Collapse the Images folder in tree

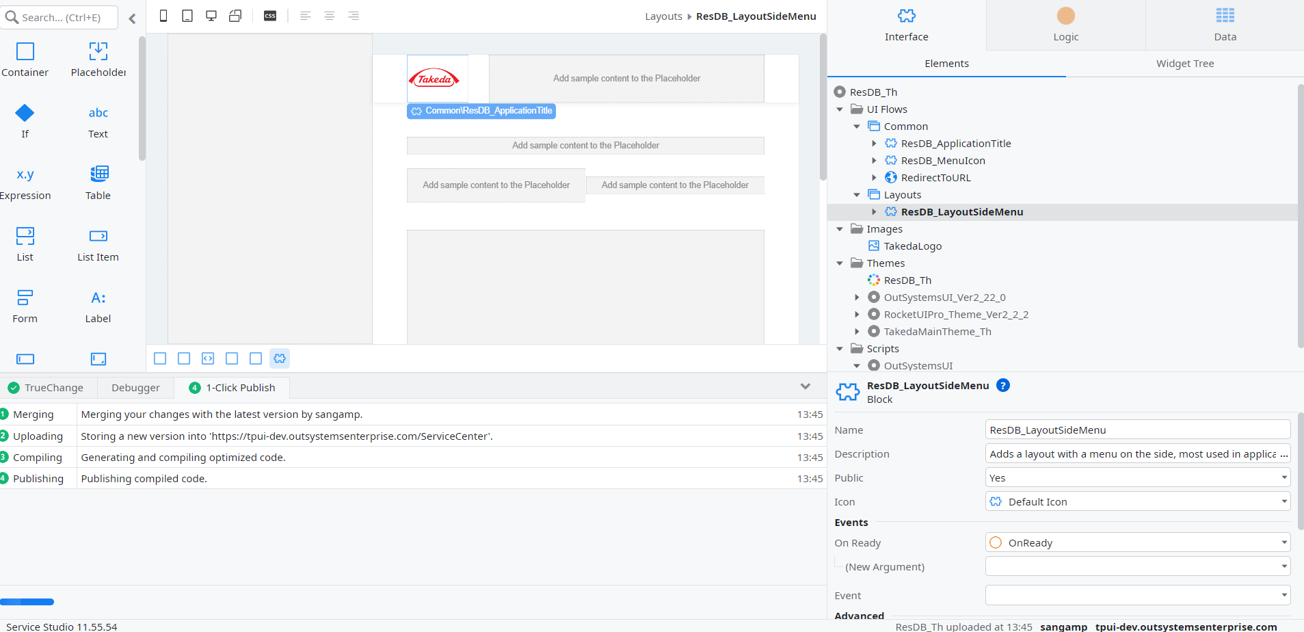(840, 229)
